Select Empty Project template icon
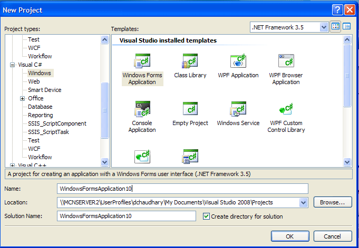 click(190, 108)
